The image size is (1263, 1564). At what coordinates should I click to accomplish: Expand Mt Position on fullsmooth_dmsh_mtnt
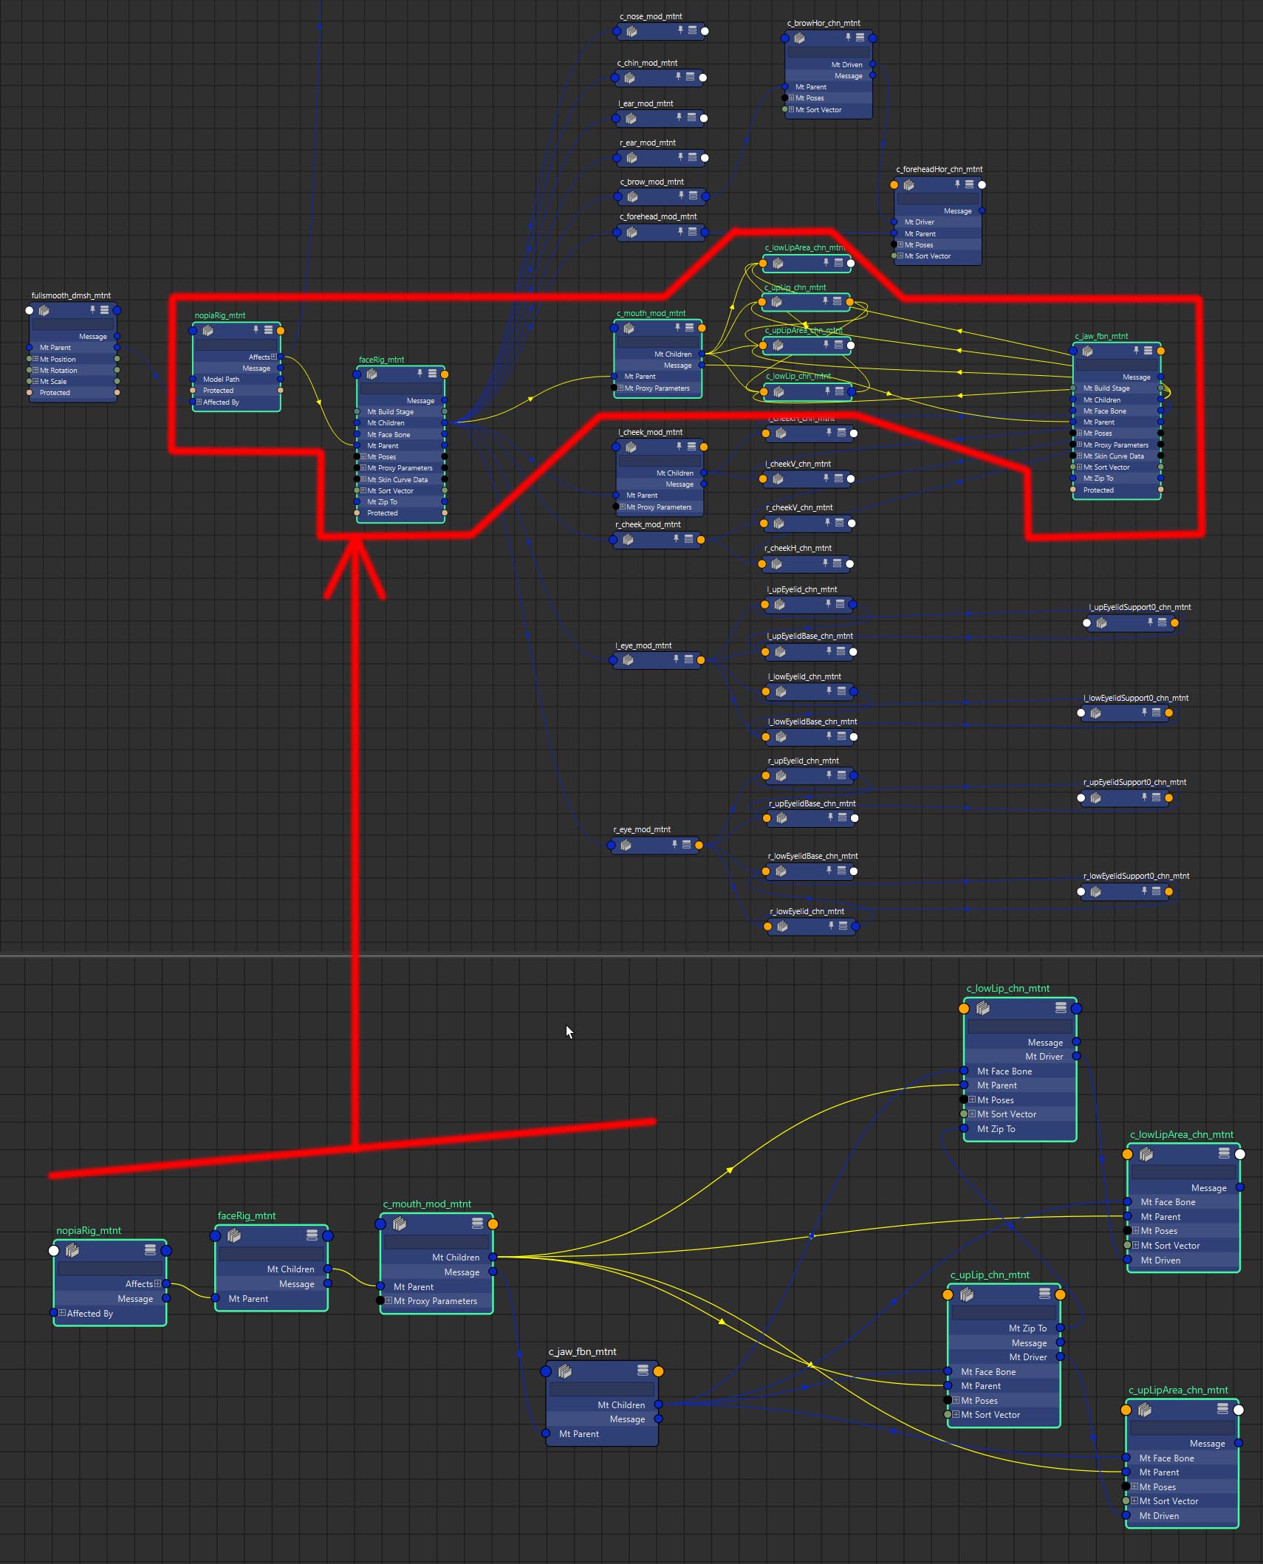click(35, 359)
